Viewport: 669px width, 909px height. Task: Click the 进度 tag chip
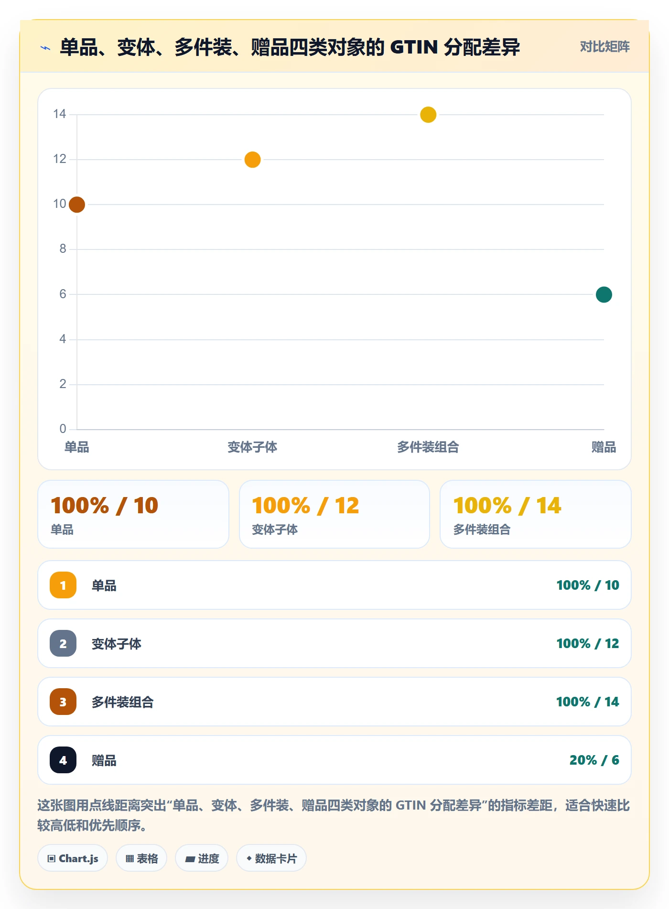tap(202, 858)
